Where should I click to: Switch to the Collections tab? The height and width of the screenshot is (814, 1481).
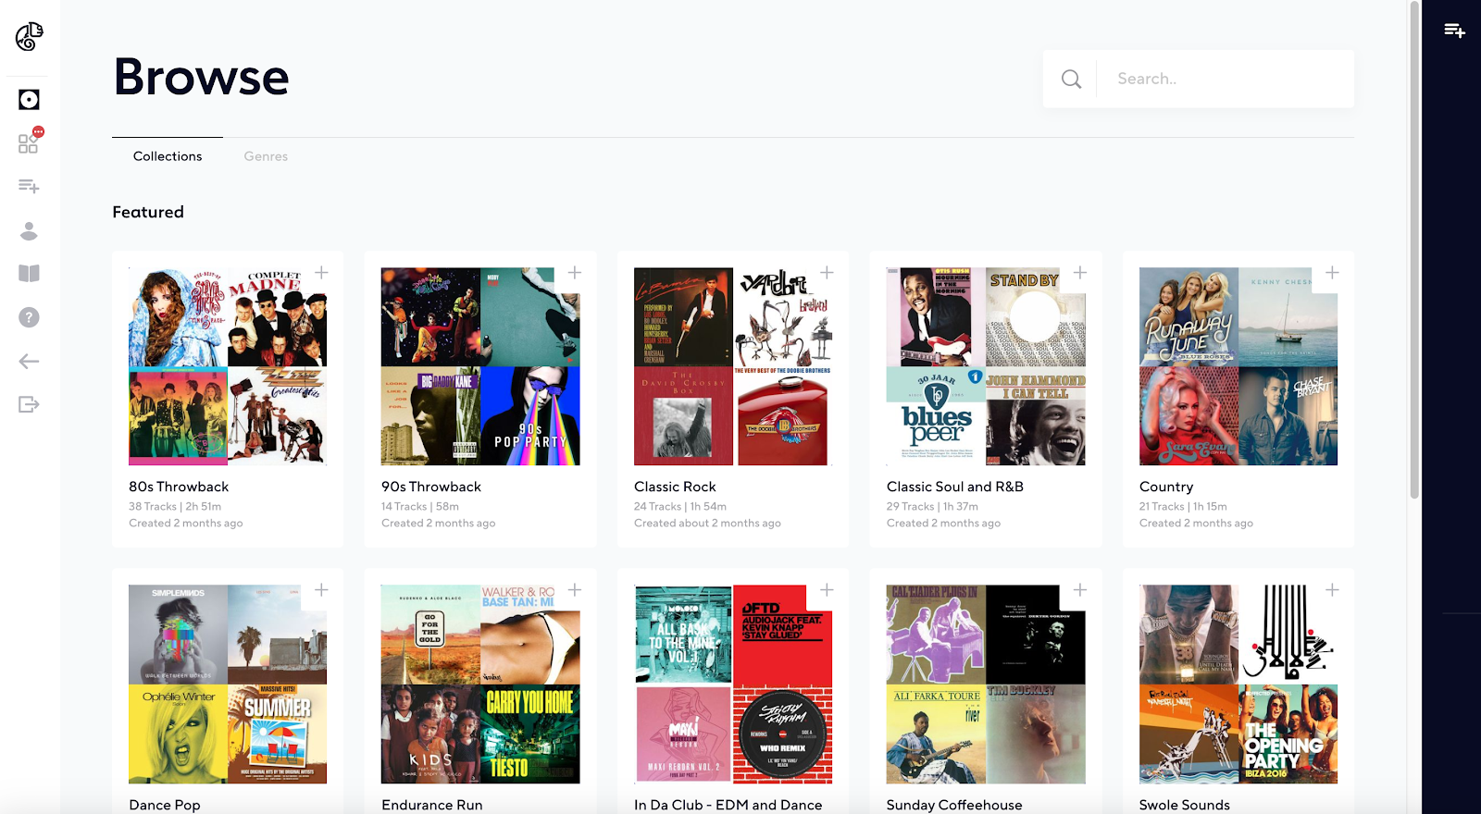pyautogui.click(x=168, y=156)
